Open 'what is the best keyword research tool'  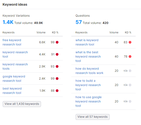pyautogui.click(x=88, y=56)
